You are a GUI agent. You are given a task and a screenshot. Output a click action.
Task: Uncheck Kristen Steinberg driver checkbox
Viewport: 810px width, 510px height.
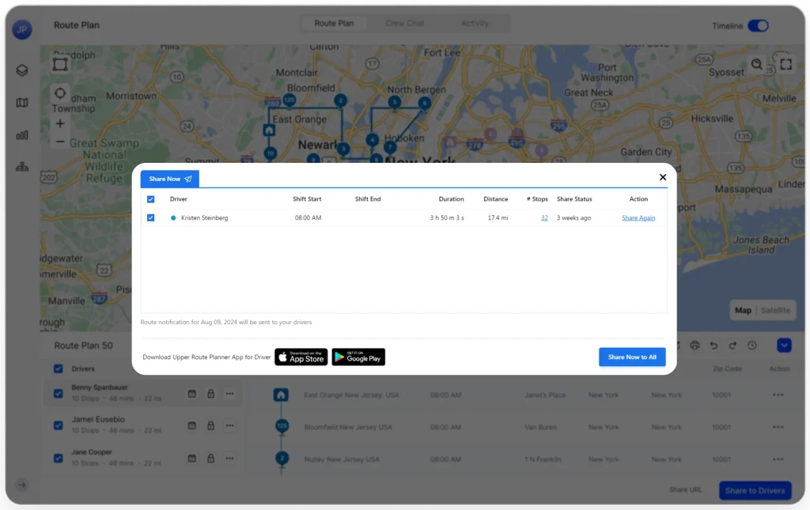pyautogui.click(x=151, y=217)
